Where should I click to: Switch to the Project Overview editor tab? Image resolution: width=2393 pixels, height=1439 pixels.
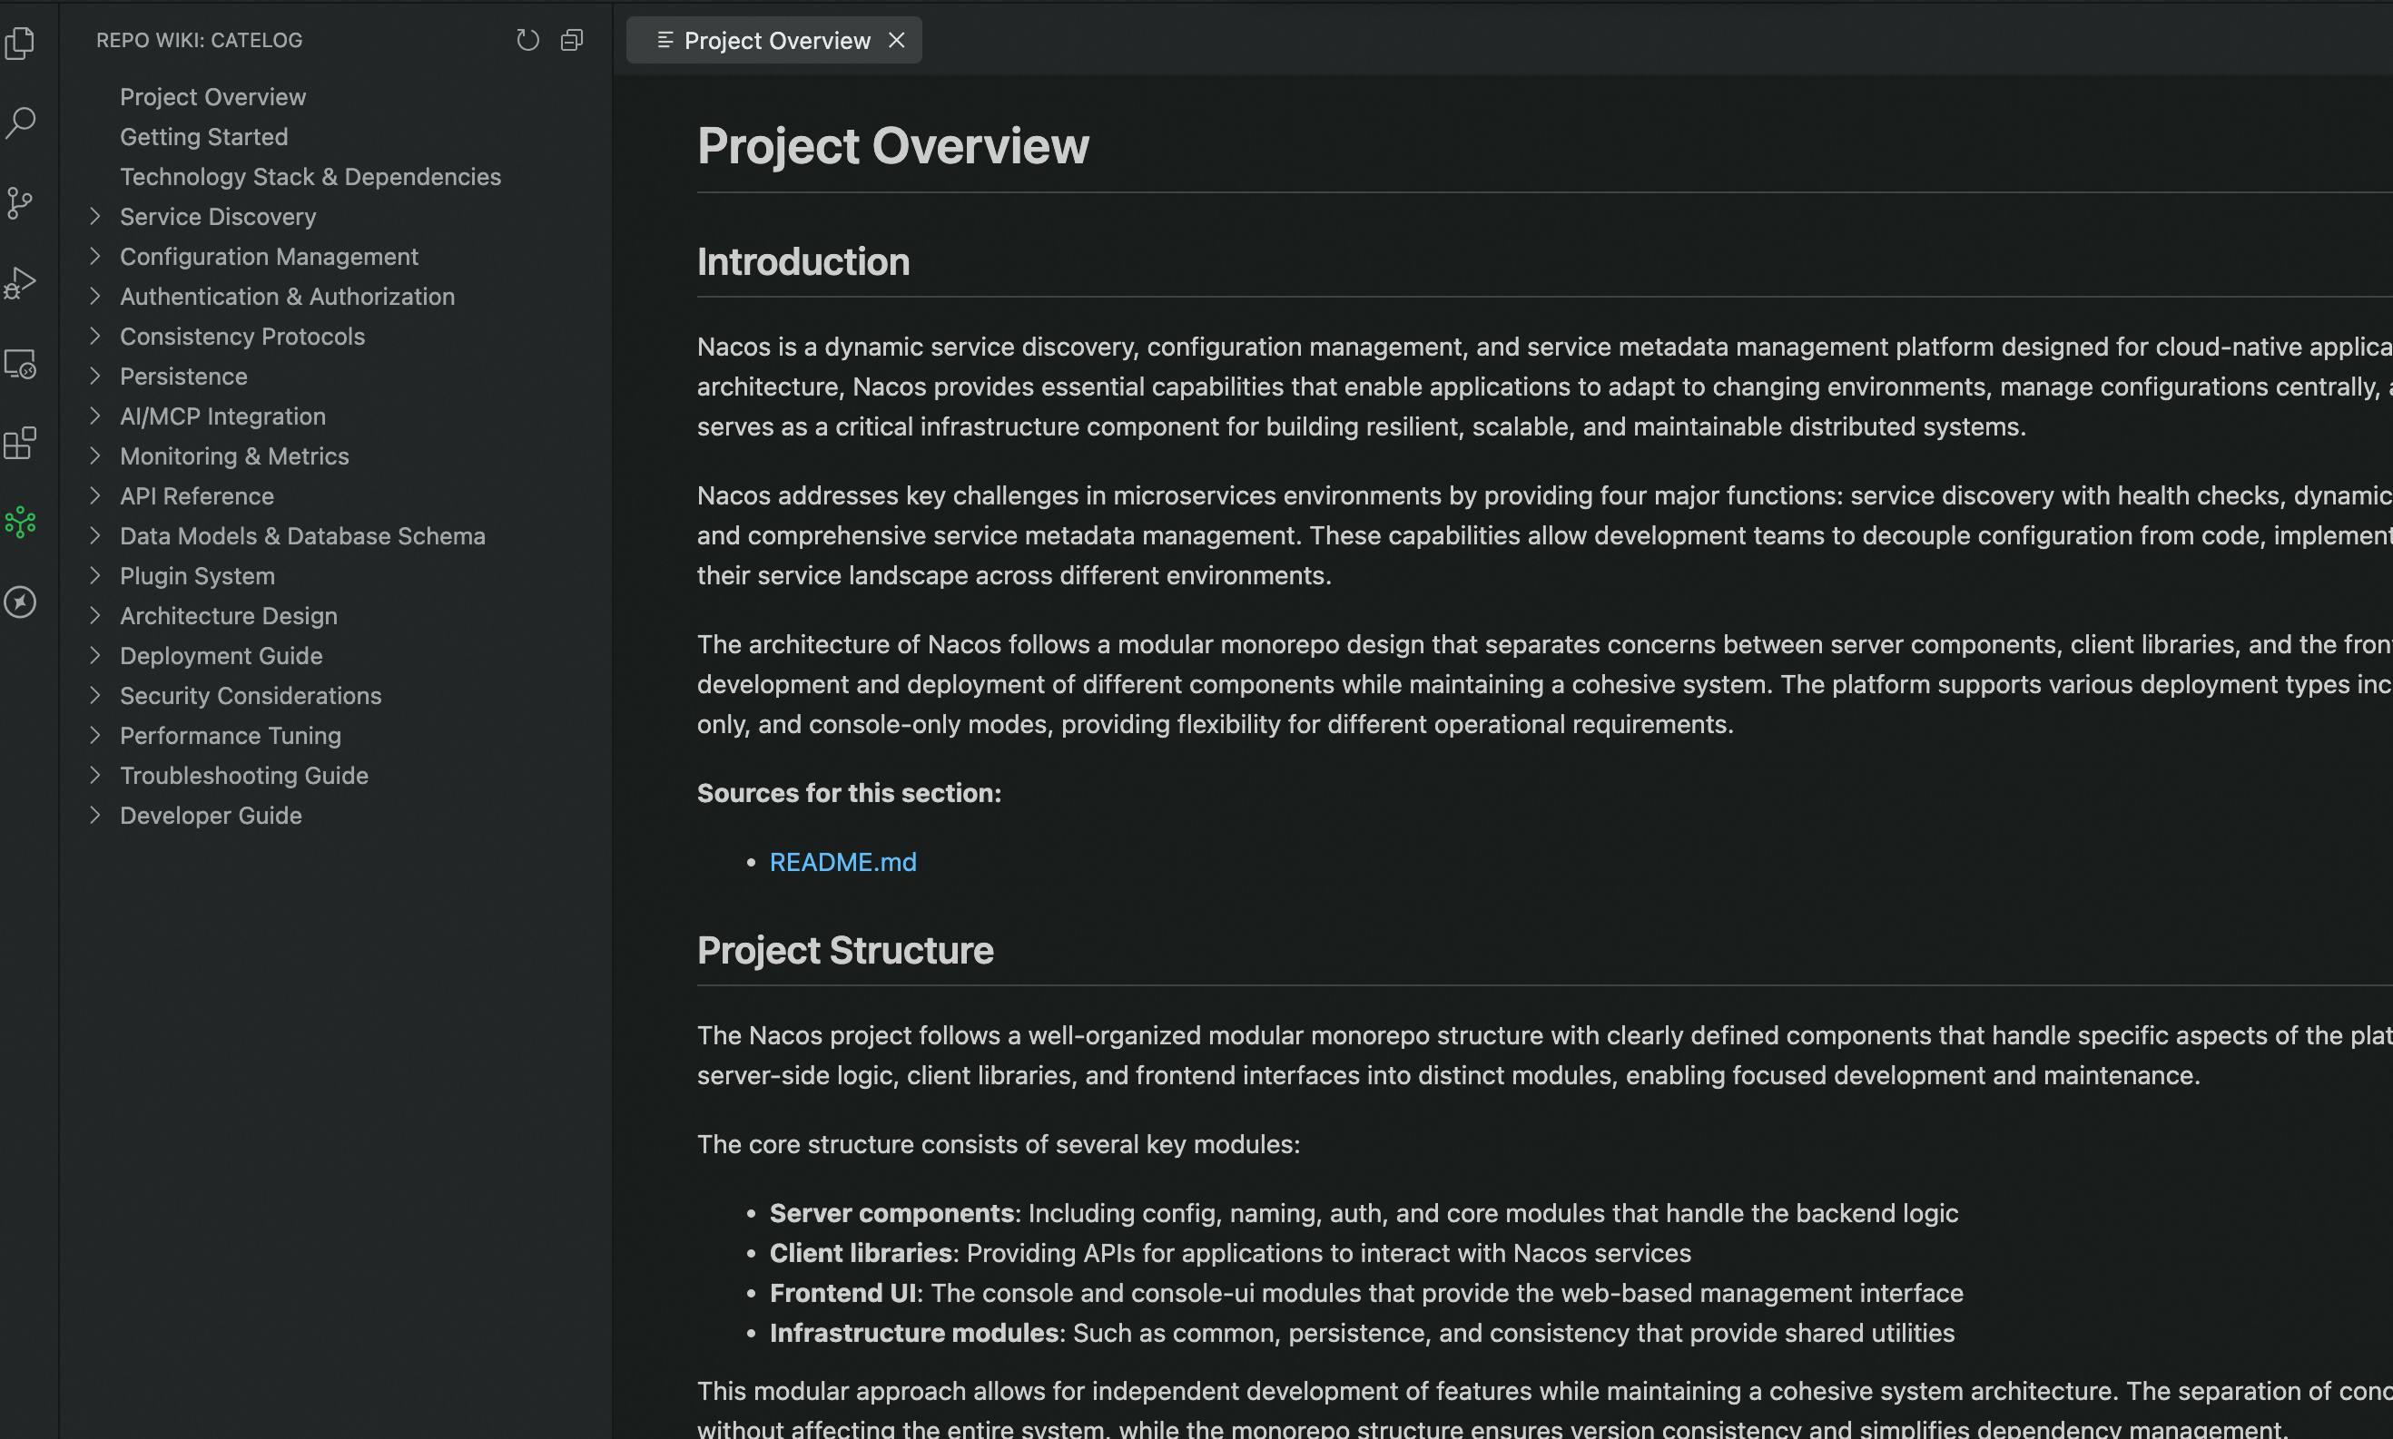(774, 40)
